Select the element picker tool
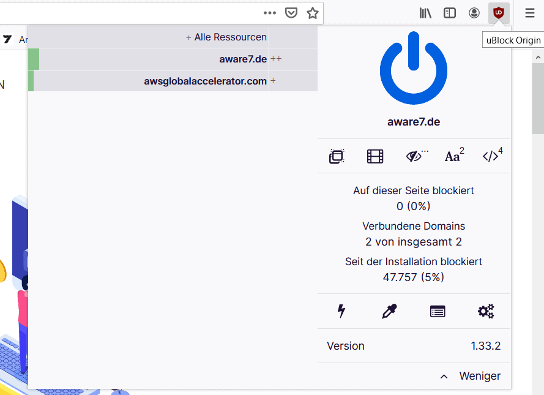 click(x=389, y=311)
